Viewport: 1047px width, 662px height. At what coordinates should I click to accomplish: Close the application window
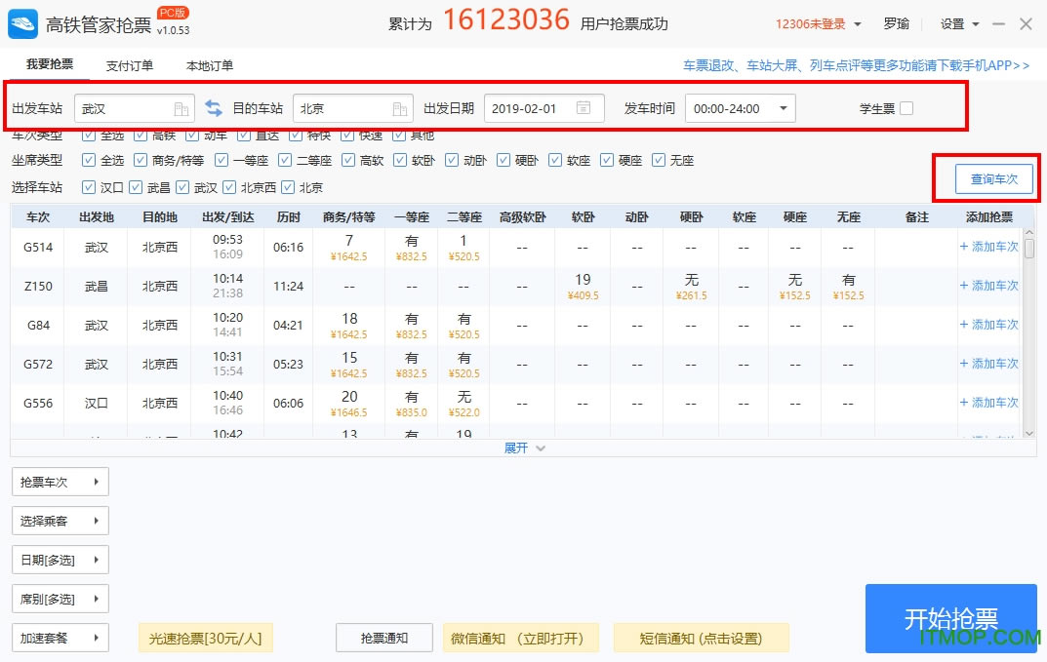1027,24
